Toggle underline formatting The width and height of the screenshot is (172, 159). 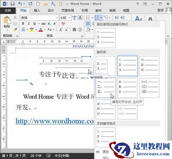point(34,24)
